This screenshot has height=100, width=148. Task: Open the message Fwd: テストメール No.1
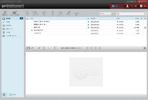(42, 22)
